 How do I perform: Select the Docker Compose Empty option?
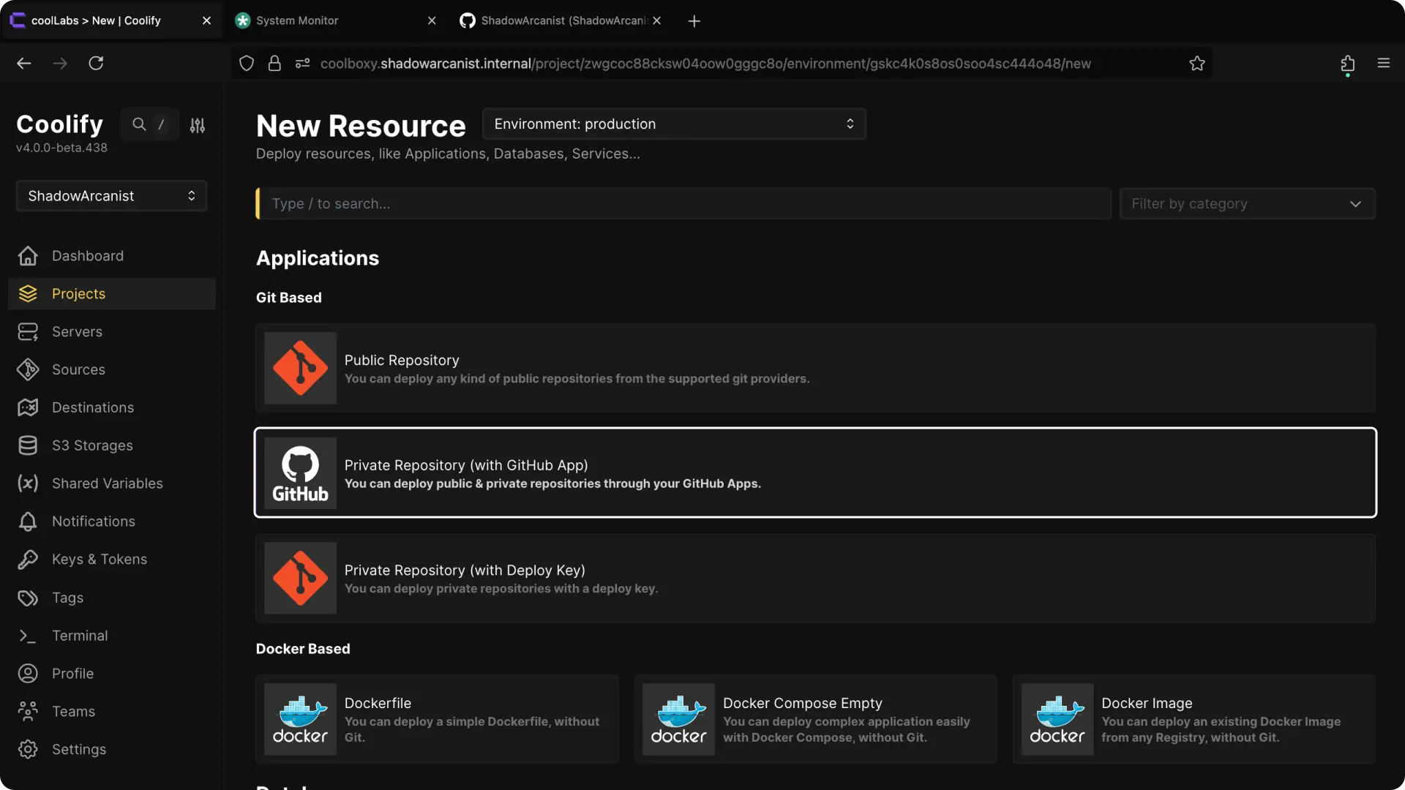coord(815,719)
